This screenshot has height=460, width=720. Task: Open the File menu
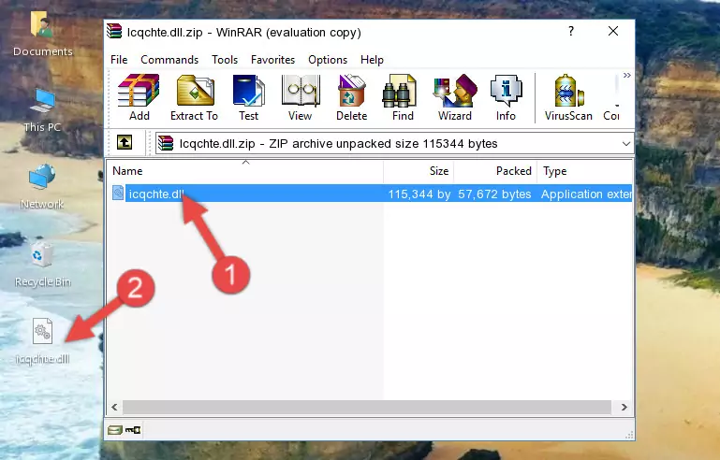[x=119, y=60]
